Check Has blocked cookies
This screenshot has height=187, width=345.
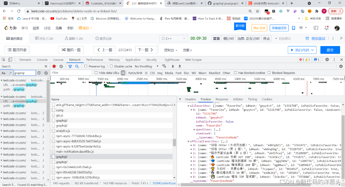(235, 73)
